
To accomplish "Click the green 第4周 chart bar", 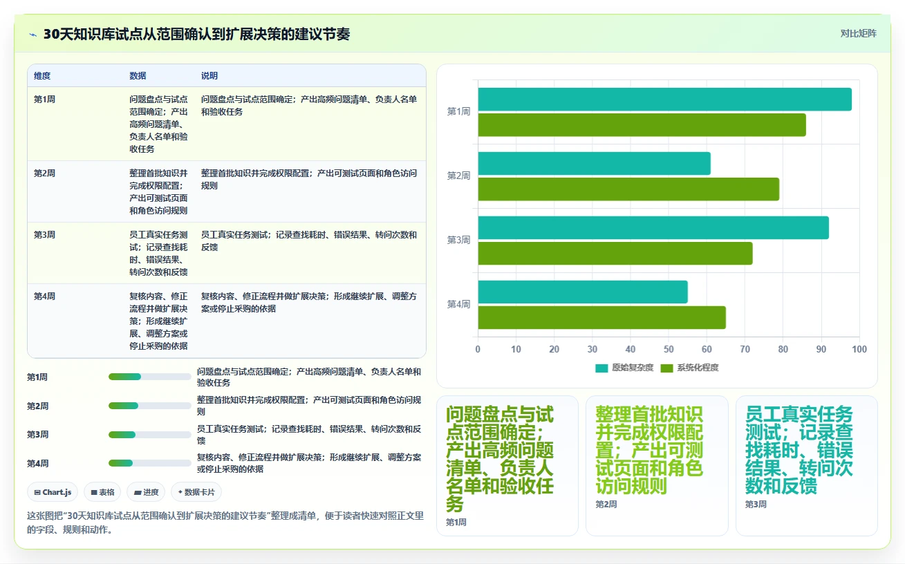I will click(601, 318).
